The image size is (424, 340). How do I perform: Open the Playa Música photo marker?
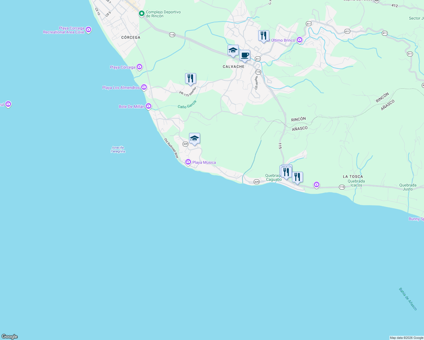tap(188, 162)
